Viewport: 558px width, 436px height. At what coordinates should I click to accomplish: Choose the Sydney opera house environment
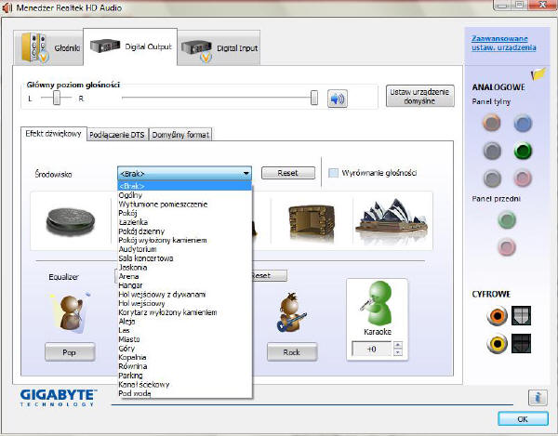click(392, 221)
